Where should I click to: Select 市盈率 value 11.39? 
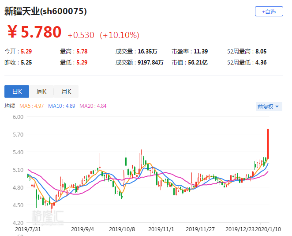coord(201,51)
